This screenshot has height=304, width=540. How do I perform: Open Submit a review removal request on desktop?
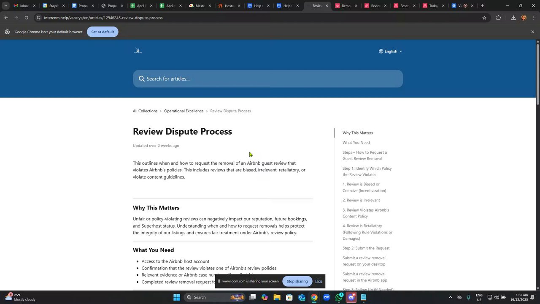364,261
